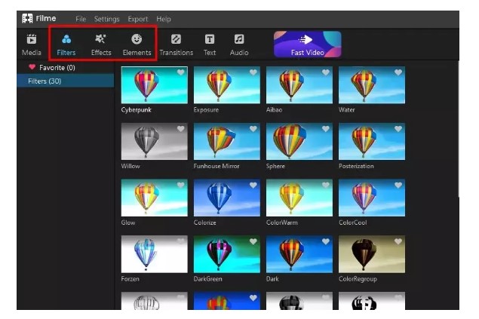Select the Posterization filter thumbnail

(x=372, y=141)
